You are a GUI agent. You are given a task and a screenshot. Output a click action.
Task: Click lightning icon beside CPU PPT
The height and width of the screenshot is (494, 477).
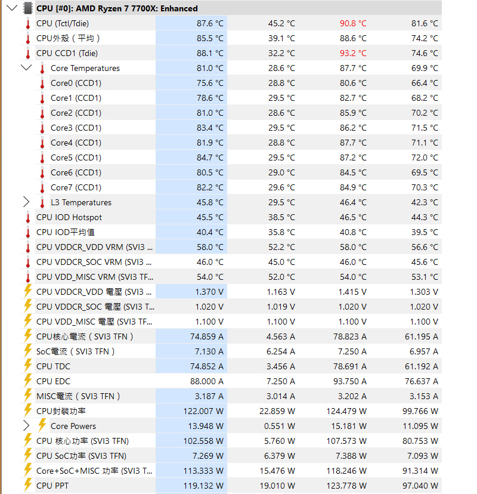coord(27,485)
